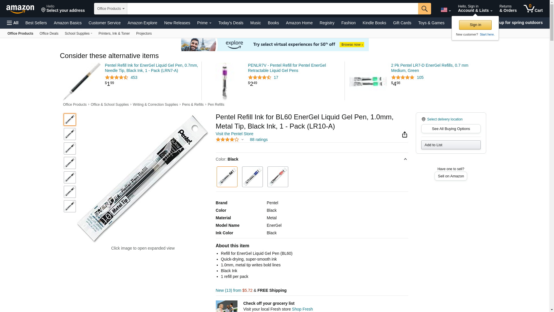The height and width of the screenshot is (312, 554).
Task: Open the Office Deals tab
Action: (x=49, y=34)
